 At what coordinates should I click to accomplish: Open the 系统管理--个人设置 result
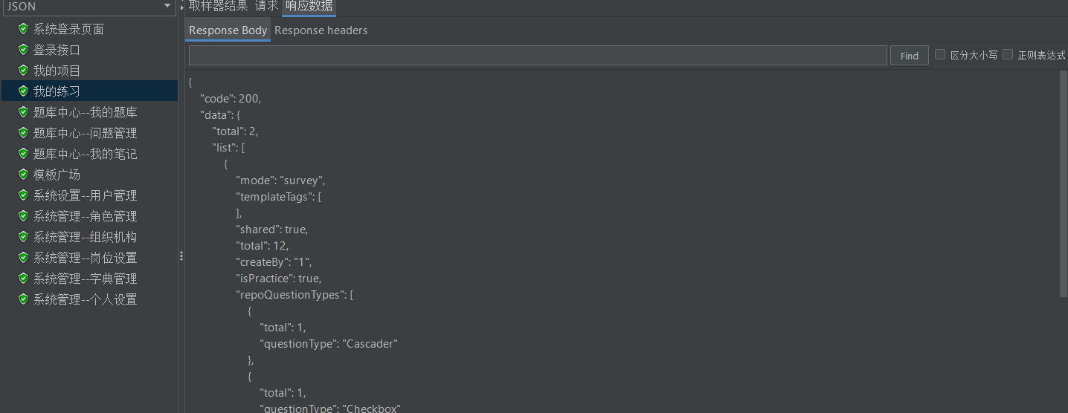tap(85, 299)
